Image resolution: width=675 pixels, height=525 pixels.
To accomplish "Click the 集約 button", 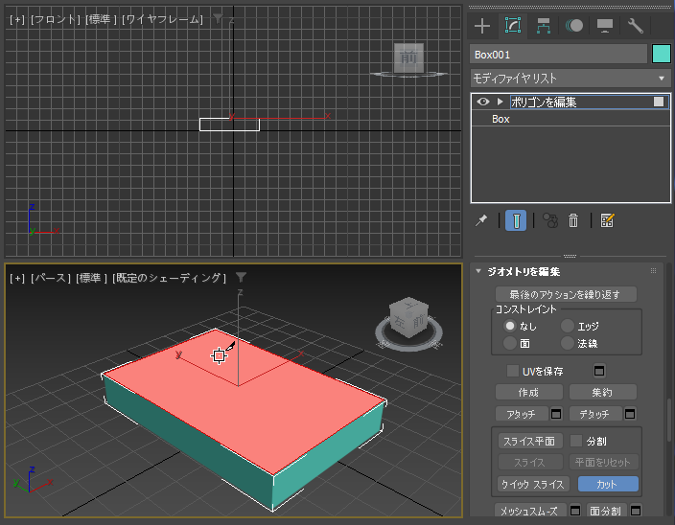I will click(603, 392).
